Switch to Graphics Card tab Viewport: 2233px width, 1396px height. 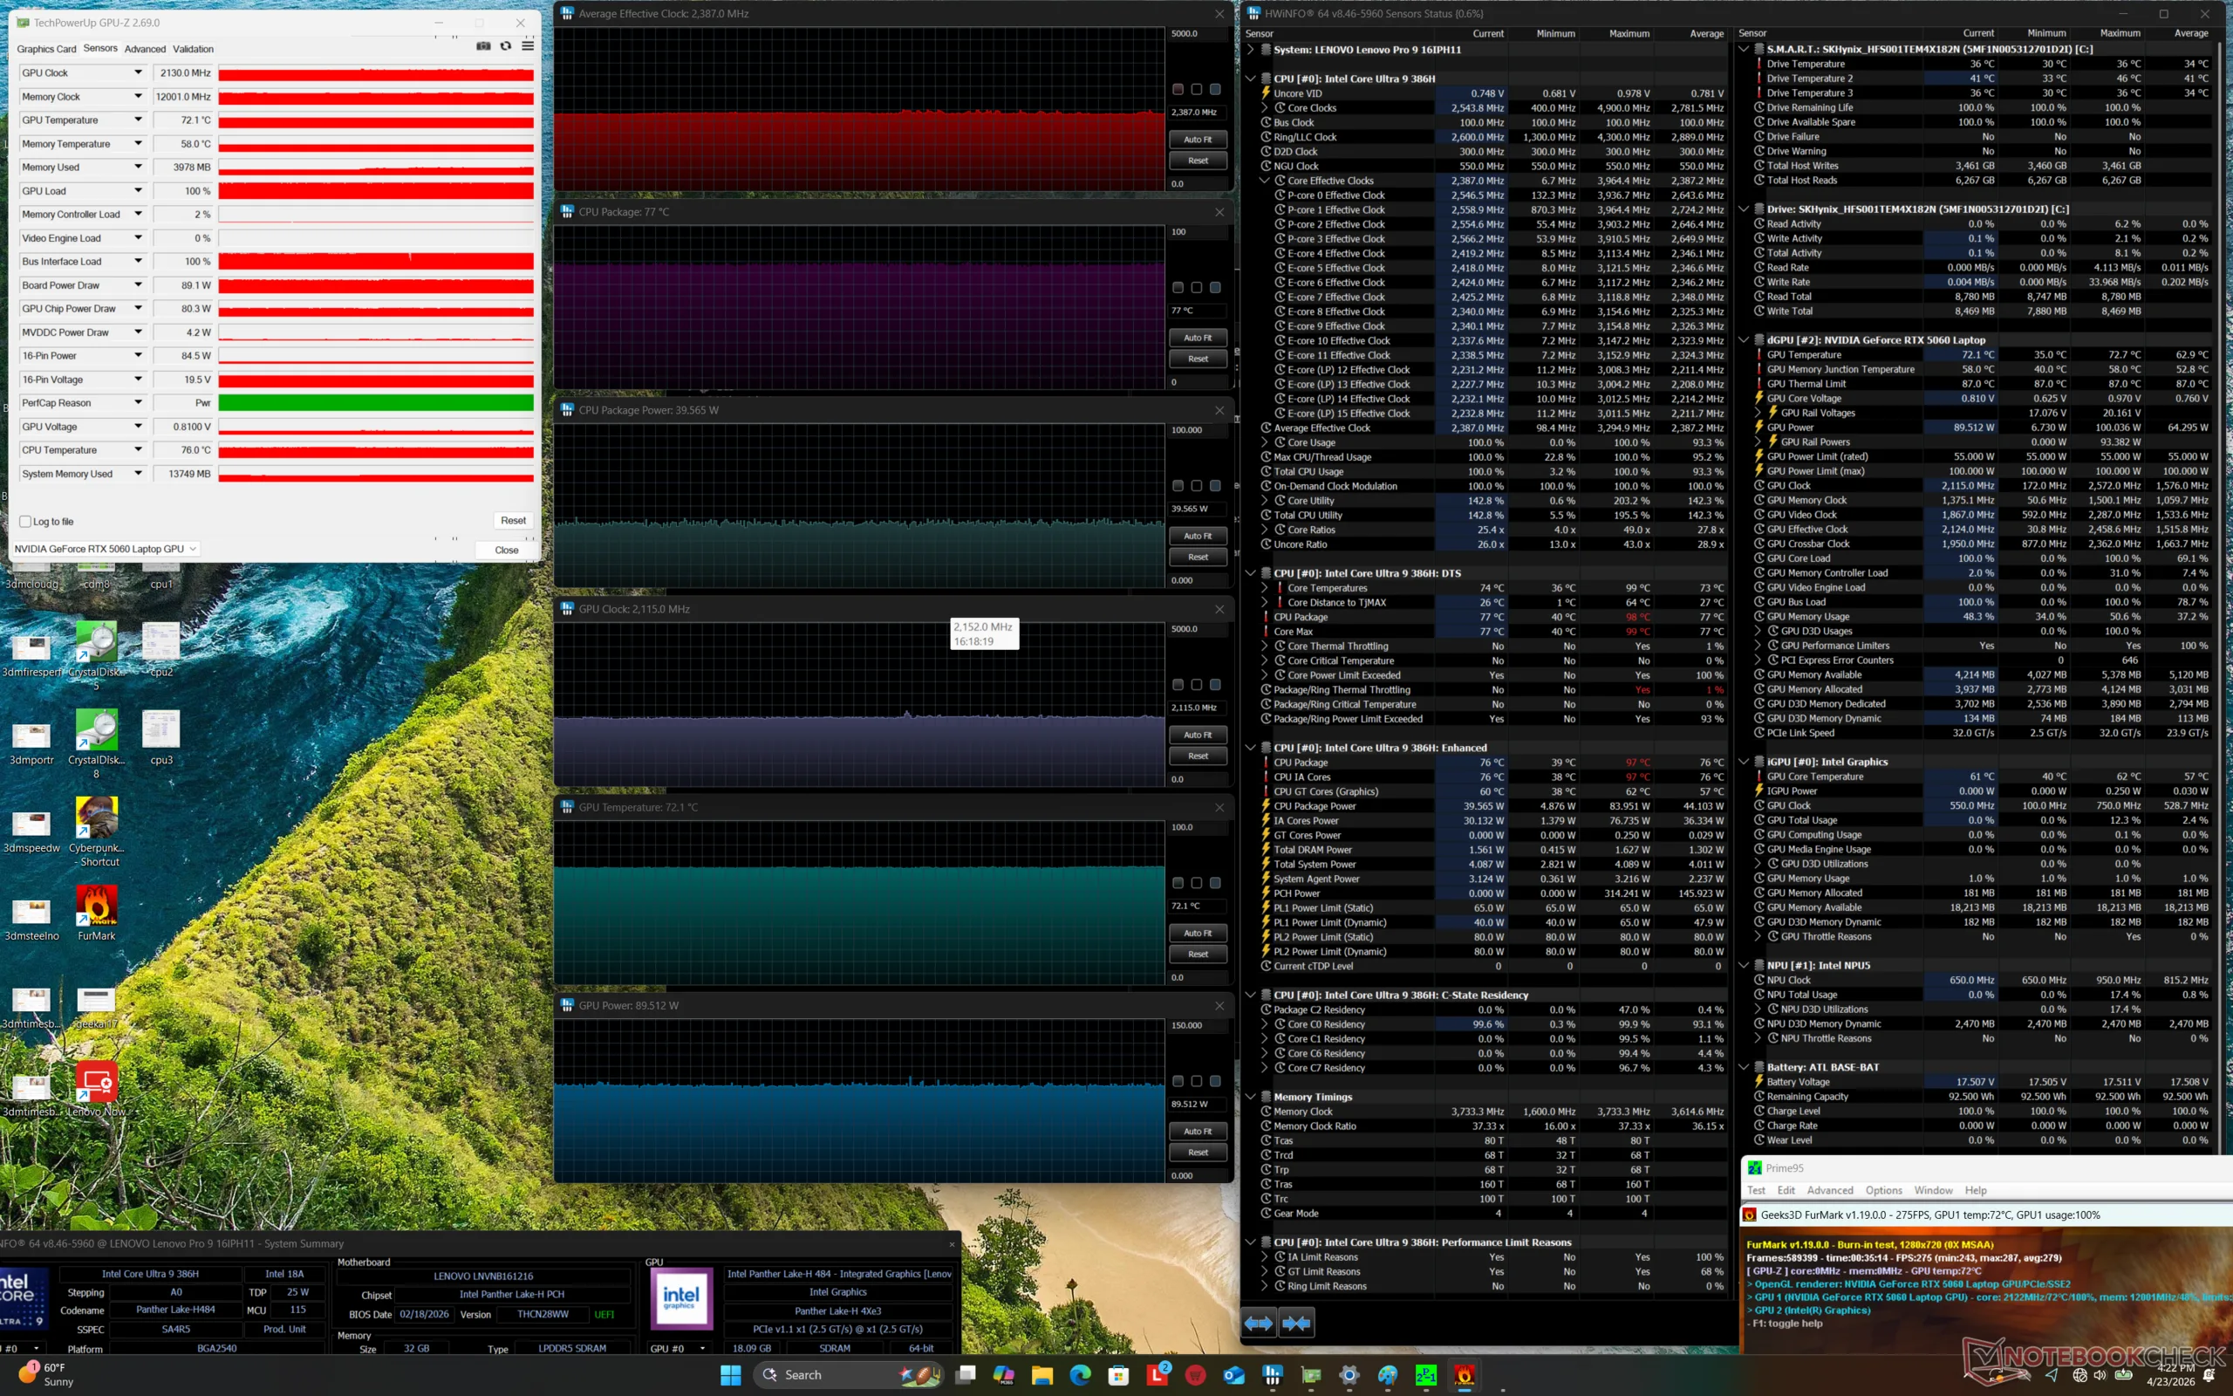click(46, 49)
